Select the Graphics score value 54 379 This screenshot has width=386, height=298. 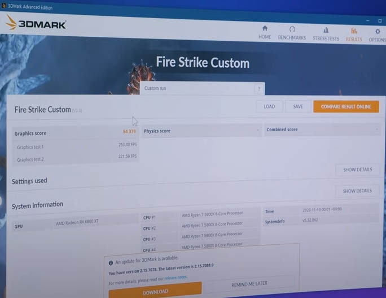(129, 132)
